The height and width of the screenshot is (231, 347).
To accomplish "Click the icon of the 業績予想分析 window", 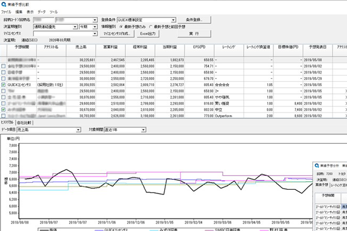I will tap(317, 166).
